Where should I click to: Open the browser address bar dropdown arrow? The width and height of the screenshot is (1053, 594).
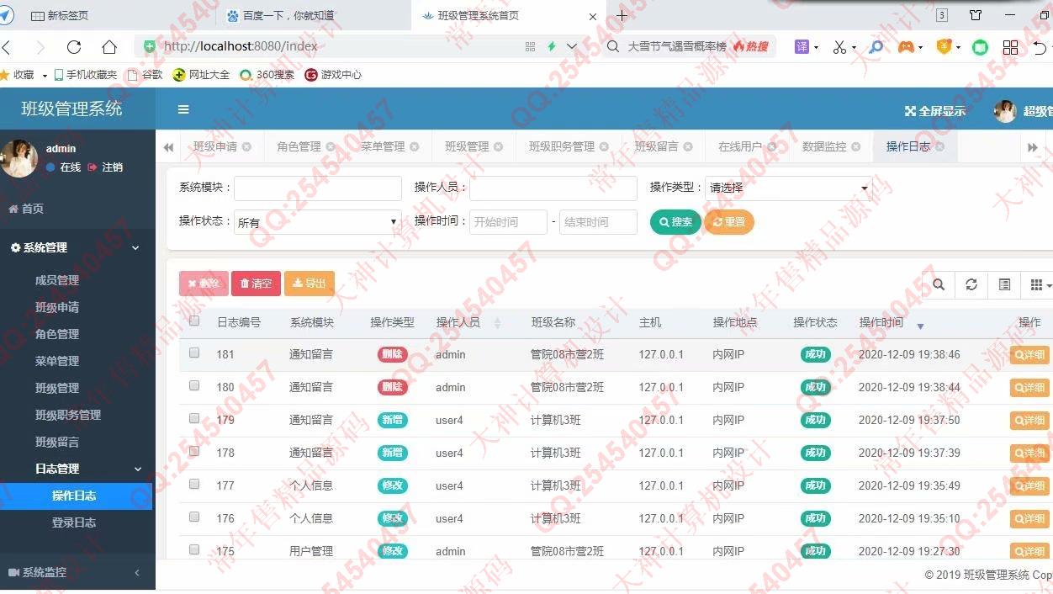[572, 47]
